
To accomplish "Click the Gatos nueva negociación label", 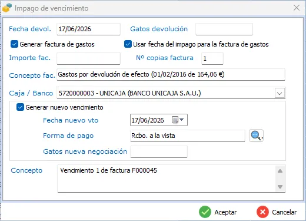I will tap(85, 151).
